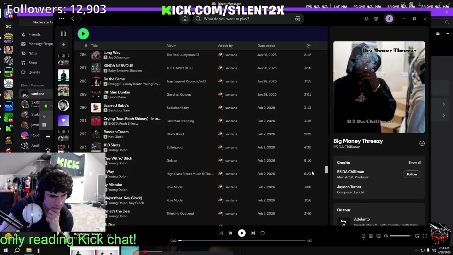Screen dimensions: 453x255
Task: Open Discord Quests
Action: coord(34,72)
